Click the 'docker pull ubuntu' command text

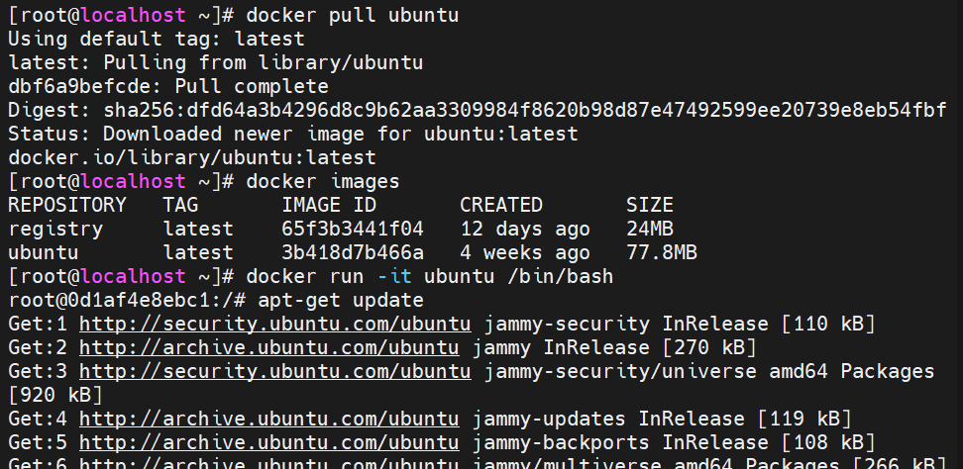[x=353, y=15]
